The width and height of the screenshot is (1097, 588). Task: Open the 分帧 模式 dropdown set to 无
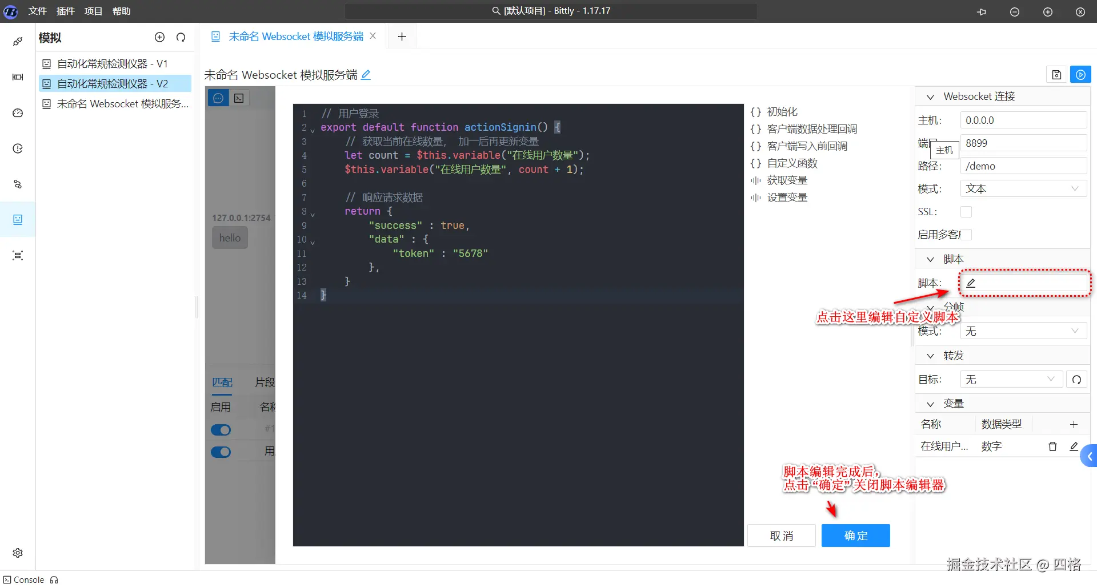(1023, 331)
